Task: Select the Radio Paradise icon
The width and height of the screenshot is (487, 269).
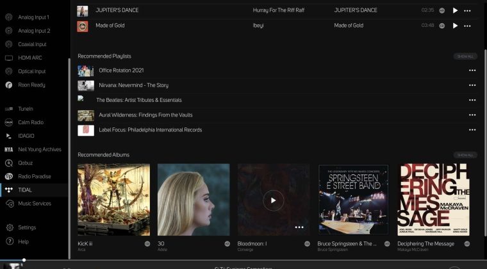Action: 10,177
